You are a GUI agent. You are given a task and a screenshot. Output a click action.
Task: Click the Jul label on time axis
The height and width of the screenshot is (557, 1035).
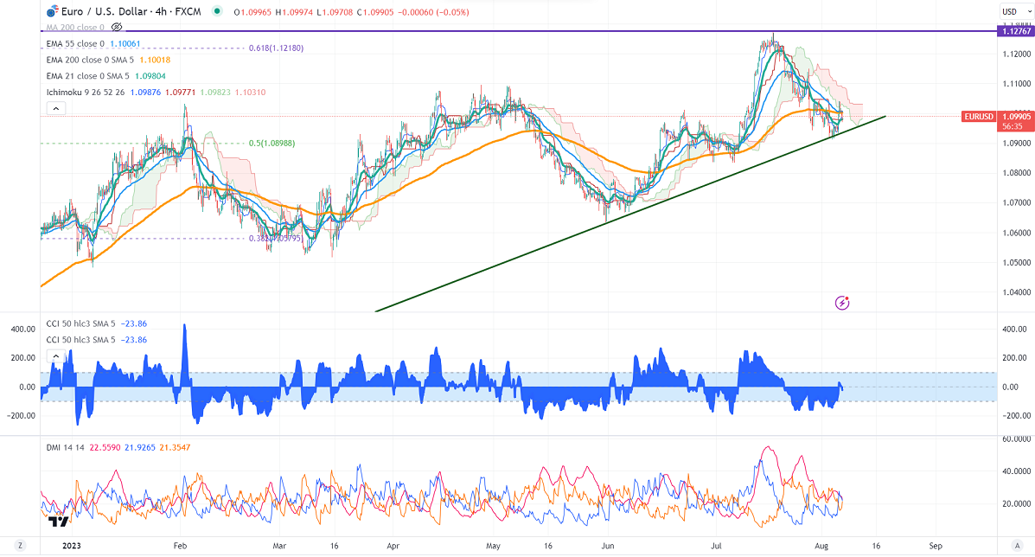[716, 546]
